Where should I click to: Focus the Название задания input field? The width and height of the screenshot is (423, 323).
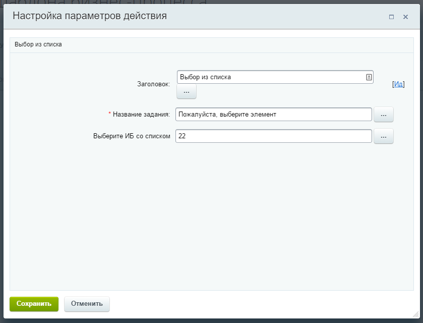(273, 115)
